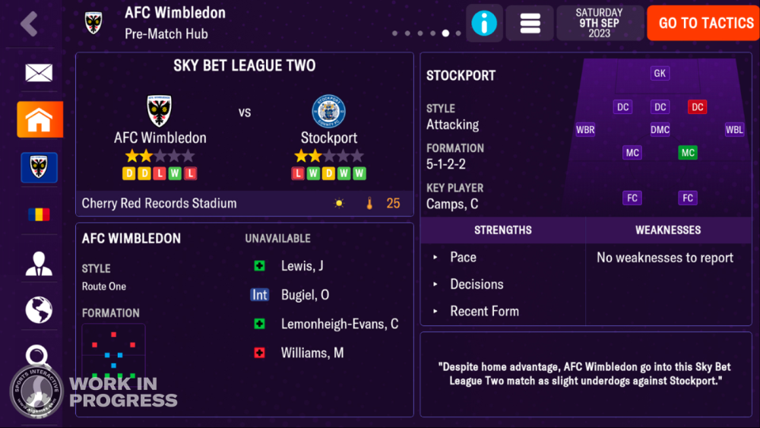Select the Saturday 9th Sep 2023 date button
Screen dimensions: 760x428
[x=600, y=24]
